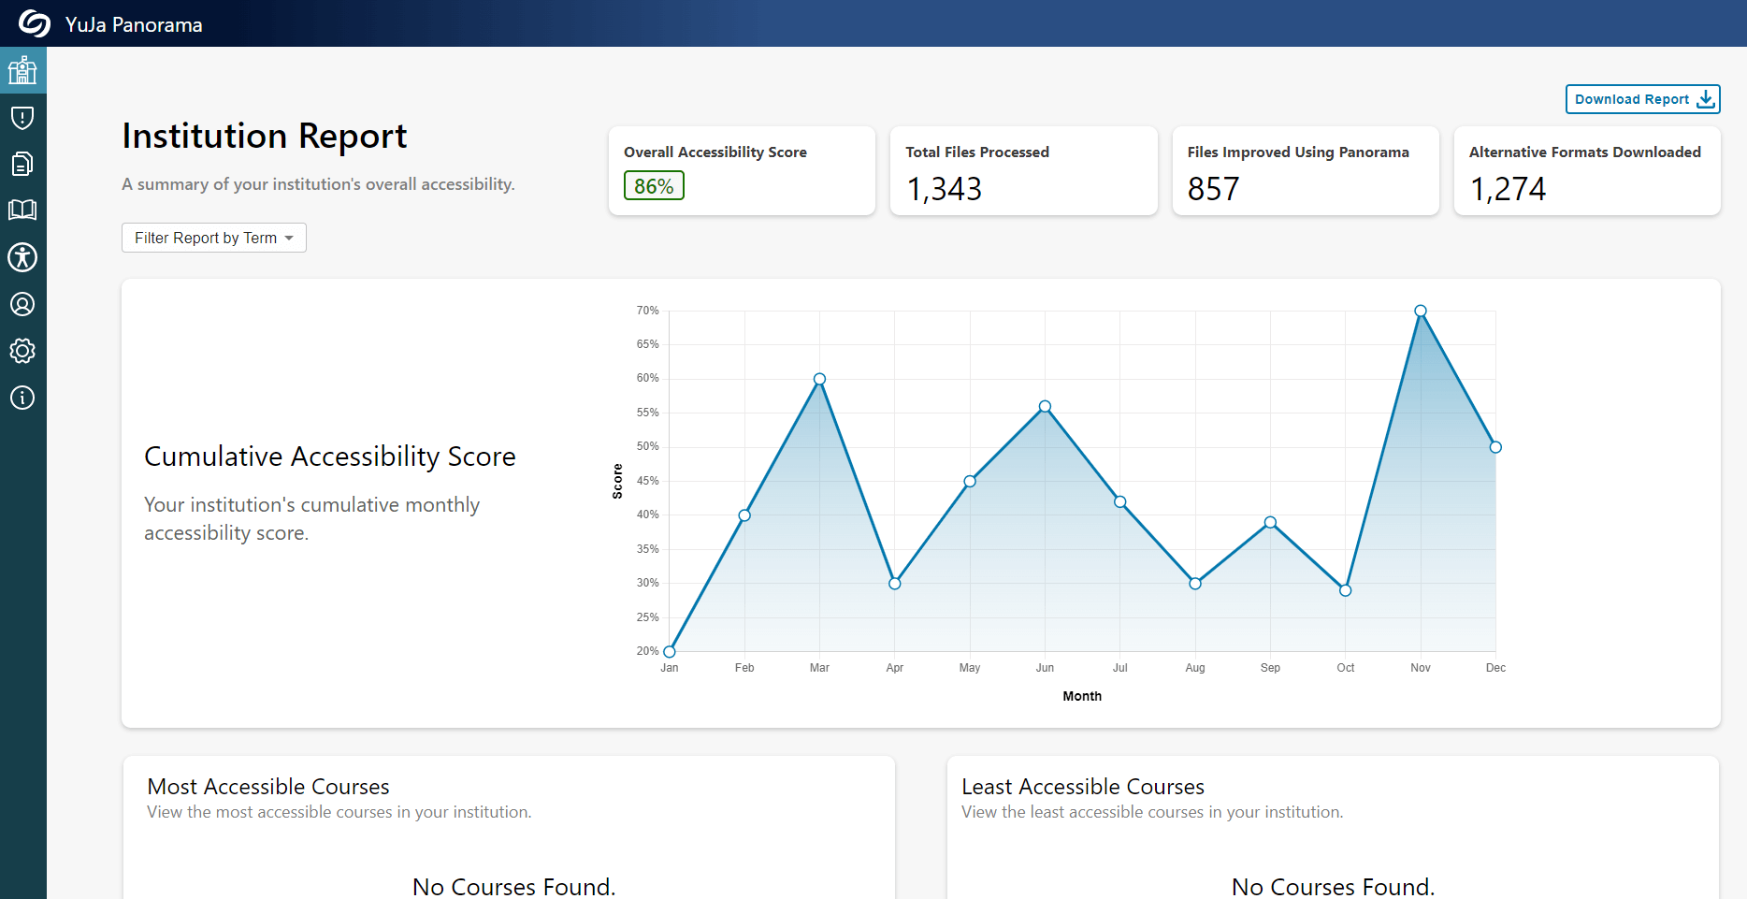This screenshot has width=1747, height=899.
Task: Select the Oct data point on chart
Action: pyautogui.click(x=1345, y=590)
